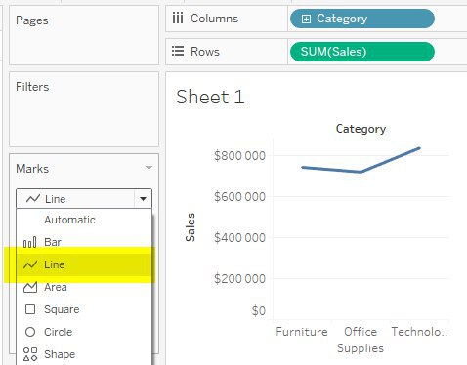Click the Rows shelf label
The height and width of the screenshot is (365, 467).
pos(205,52)
